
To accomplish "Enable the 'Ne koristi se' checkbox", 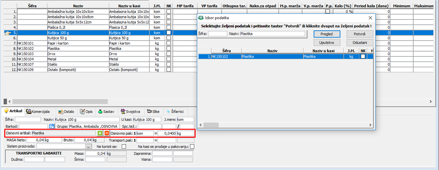I will (x=124, y=146).
